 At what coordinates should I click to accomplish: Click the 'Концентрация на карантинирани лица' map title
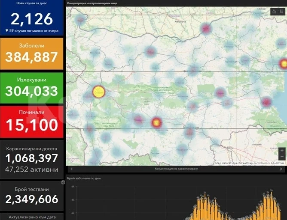click(x=92, y=3)
